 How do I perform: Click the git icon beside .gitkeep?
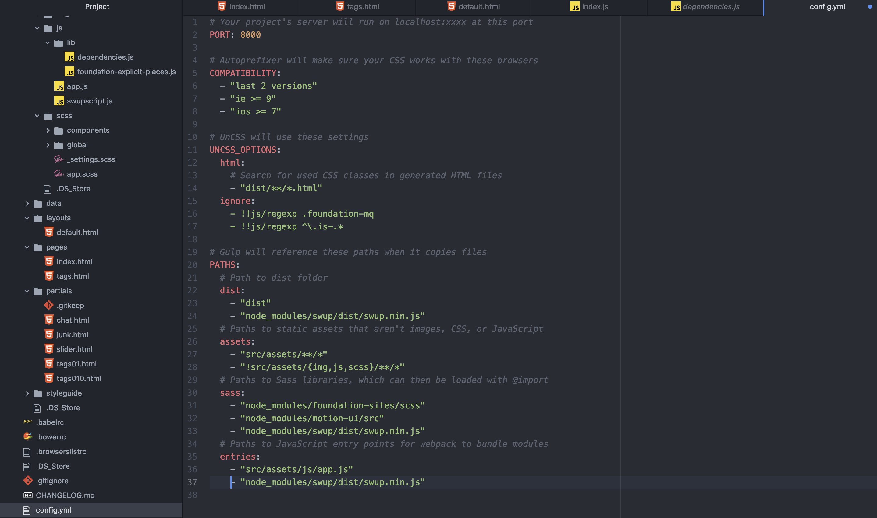tap(48, 305)
